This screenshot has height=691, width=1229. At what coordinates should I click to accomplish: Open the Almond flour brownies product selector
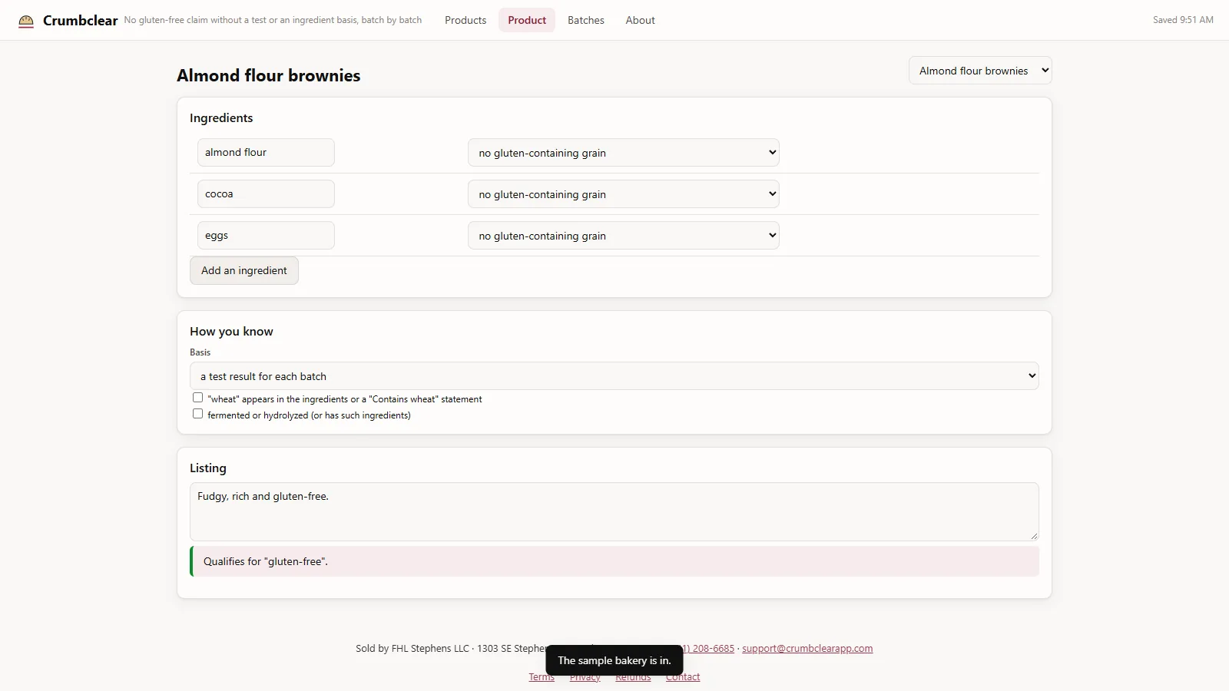(x=980, y=71)
